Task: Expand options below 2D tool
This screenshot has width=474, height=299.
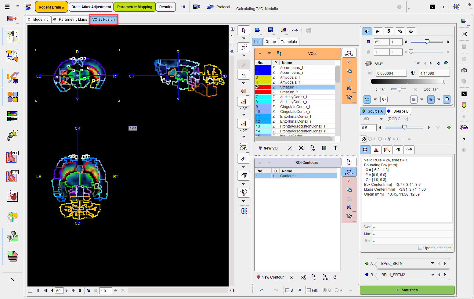Action: (x=244, y=137)
